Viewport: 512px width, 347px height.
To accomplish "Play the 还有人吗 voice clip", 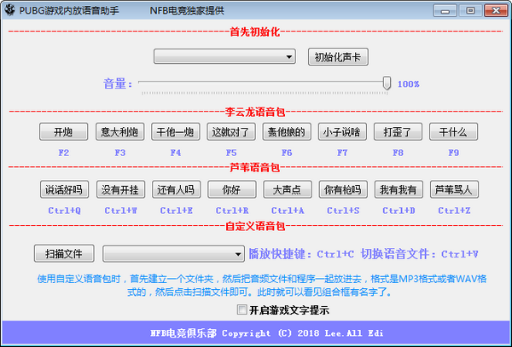I will [x=176, y=189].
